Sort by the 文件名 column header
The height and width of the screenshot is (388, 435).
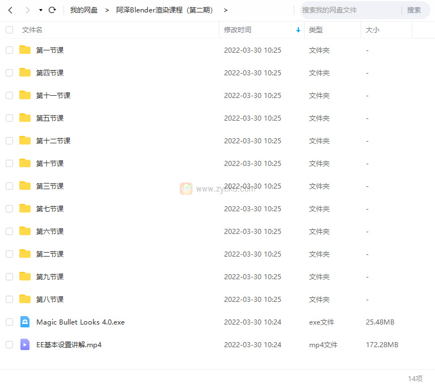32,29
